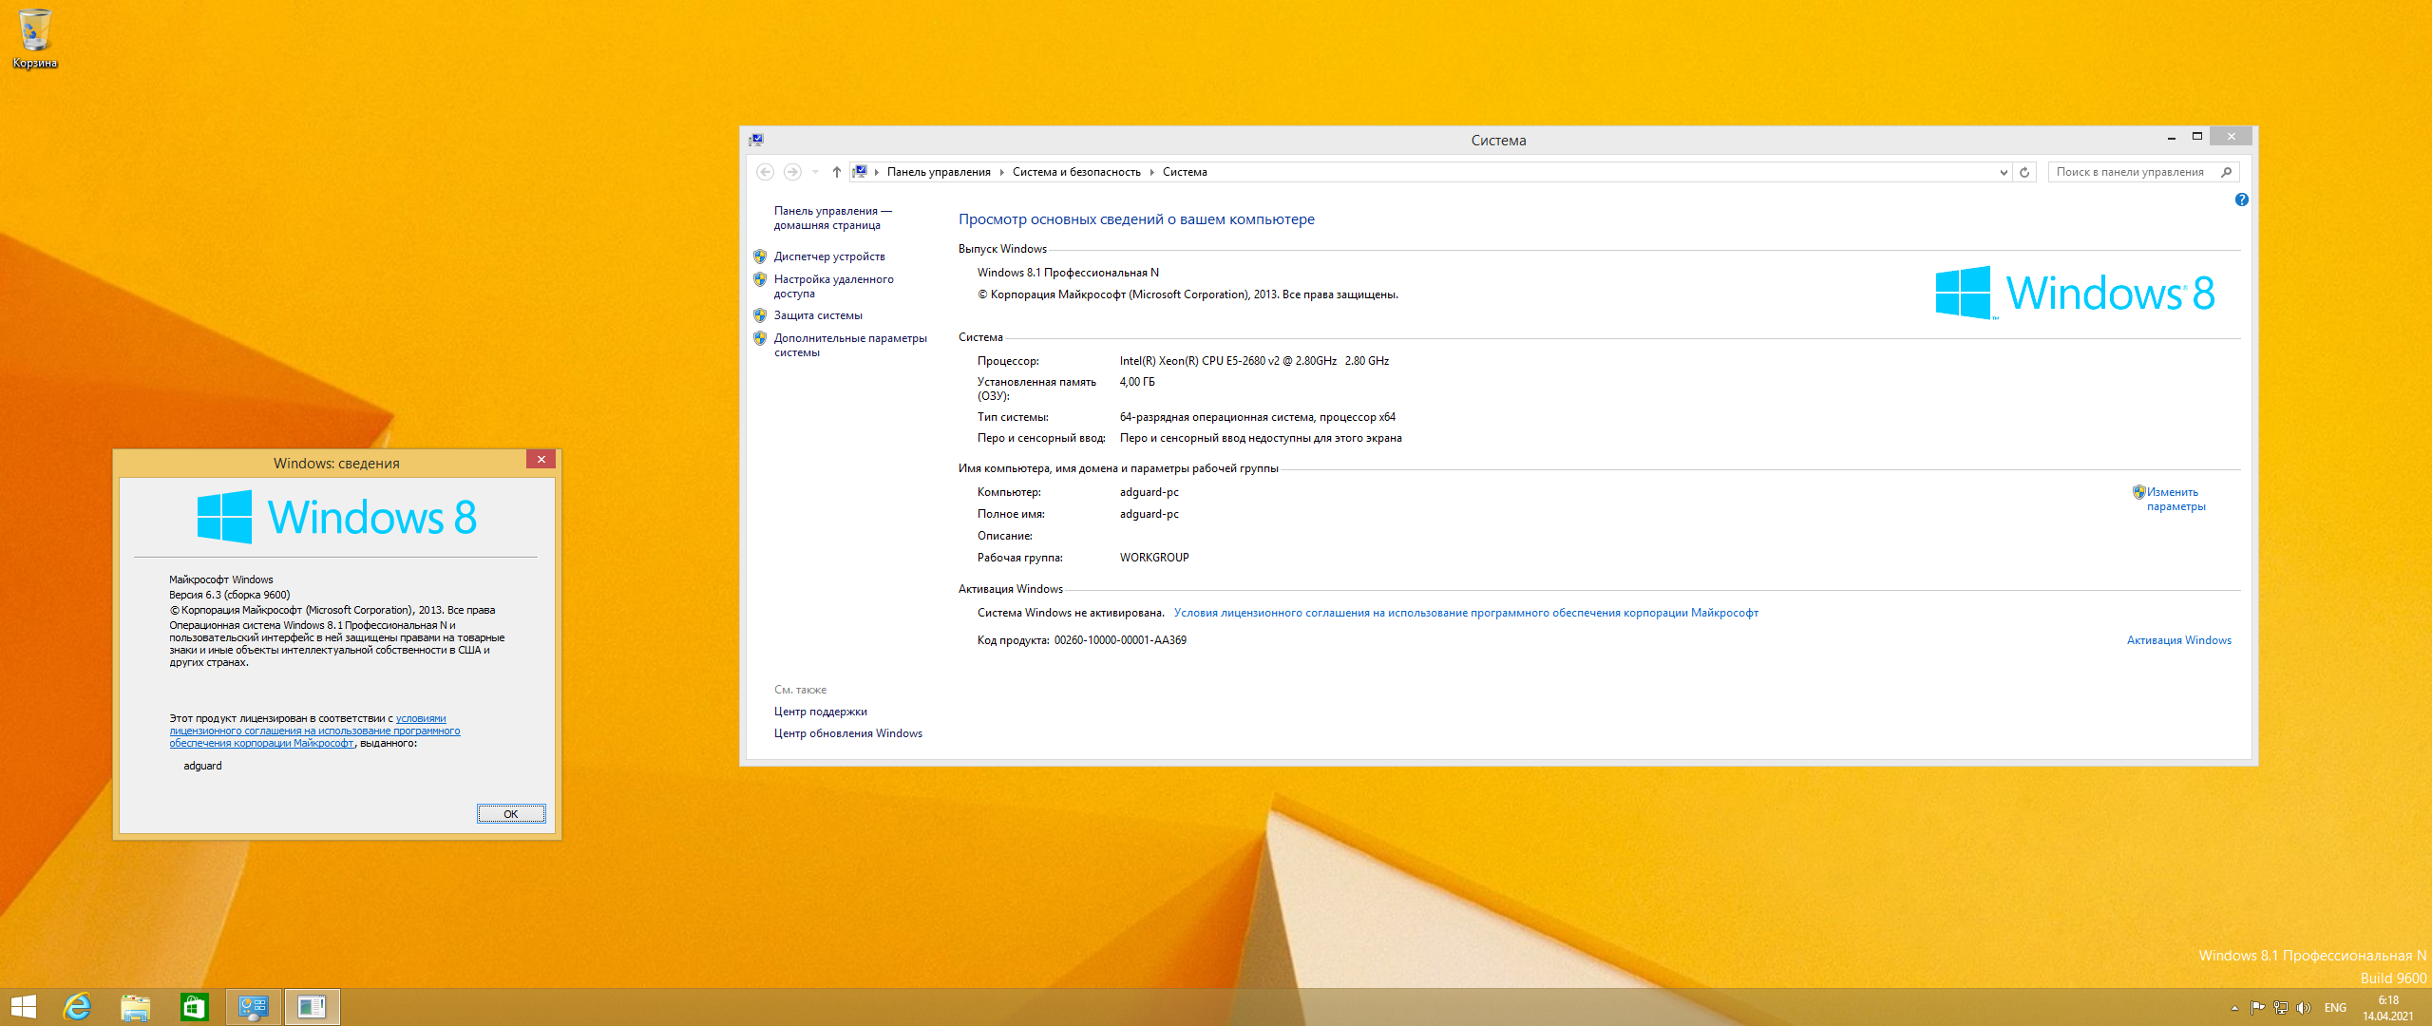Open Панель управления — домашняя страница
This screenshot has height=1026, width=2432.
click(x=832, y=218)
